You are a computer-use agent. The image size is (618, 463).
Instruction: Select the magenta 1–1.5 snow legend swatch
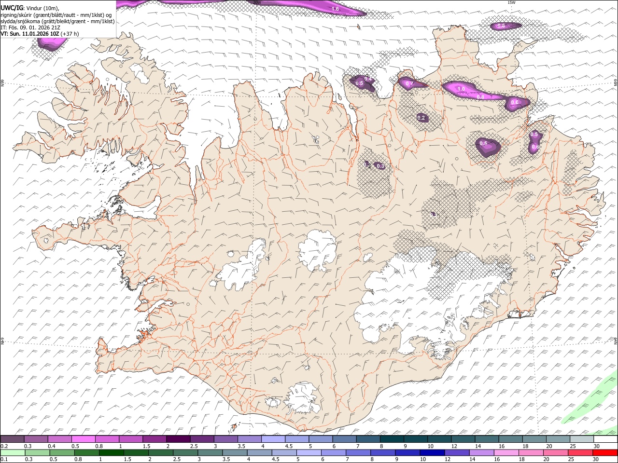[131, 439]
